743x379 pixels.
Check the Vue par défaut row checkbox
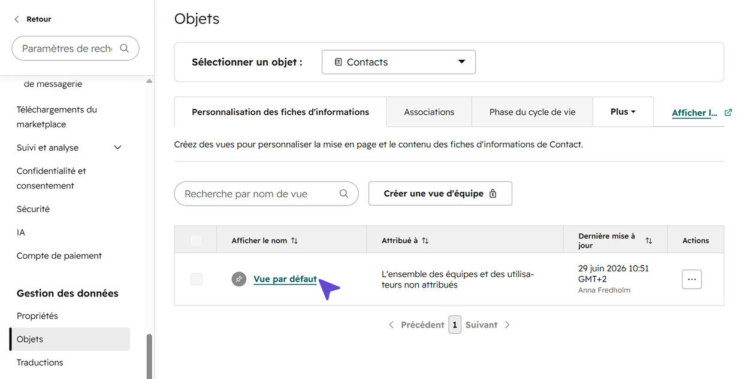coord(196,279)
